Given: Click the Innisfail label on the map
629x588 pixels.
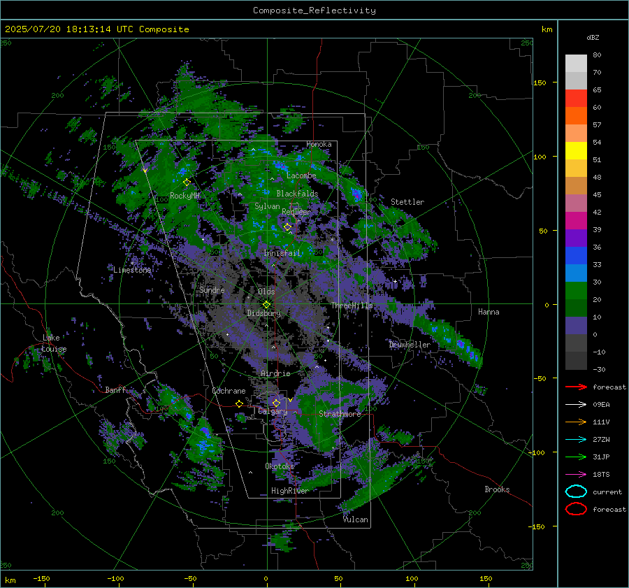Looking at the screenshot, I should click(x=282, y=253).
